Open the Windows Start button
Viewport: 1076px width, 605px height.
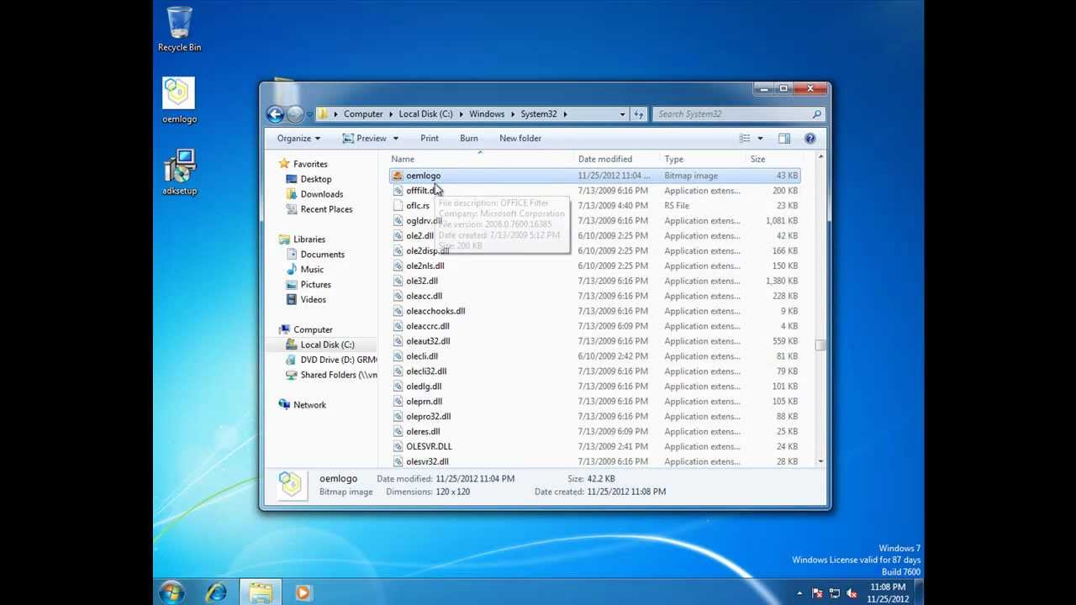click(172, 592)
